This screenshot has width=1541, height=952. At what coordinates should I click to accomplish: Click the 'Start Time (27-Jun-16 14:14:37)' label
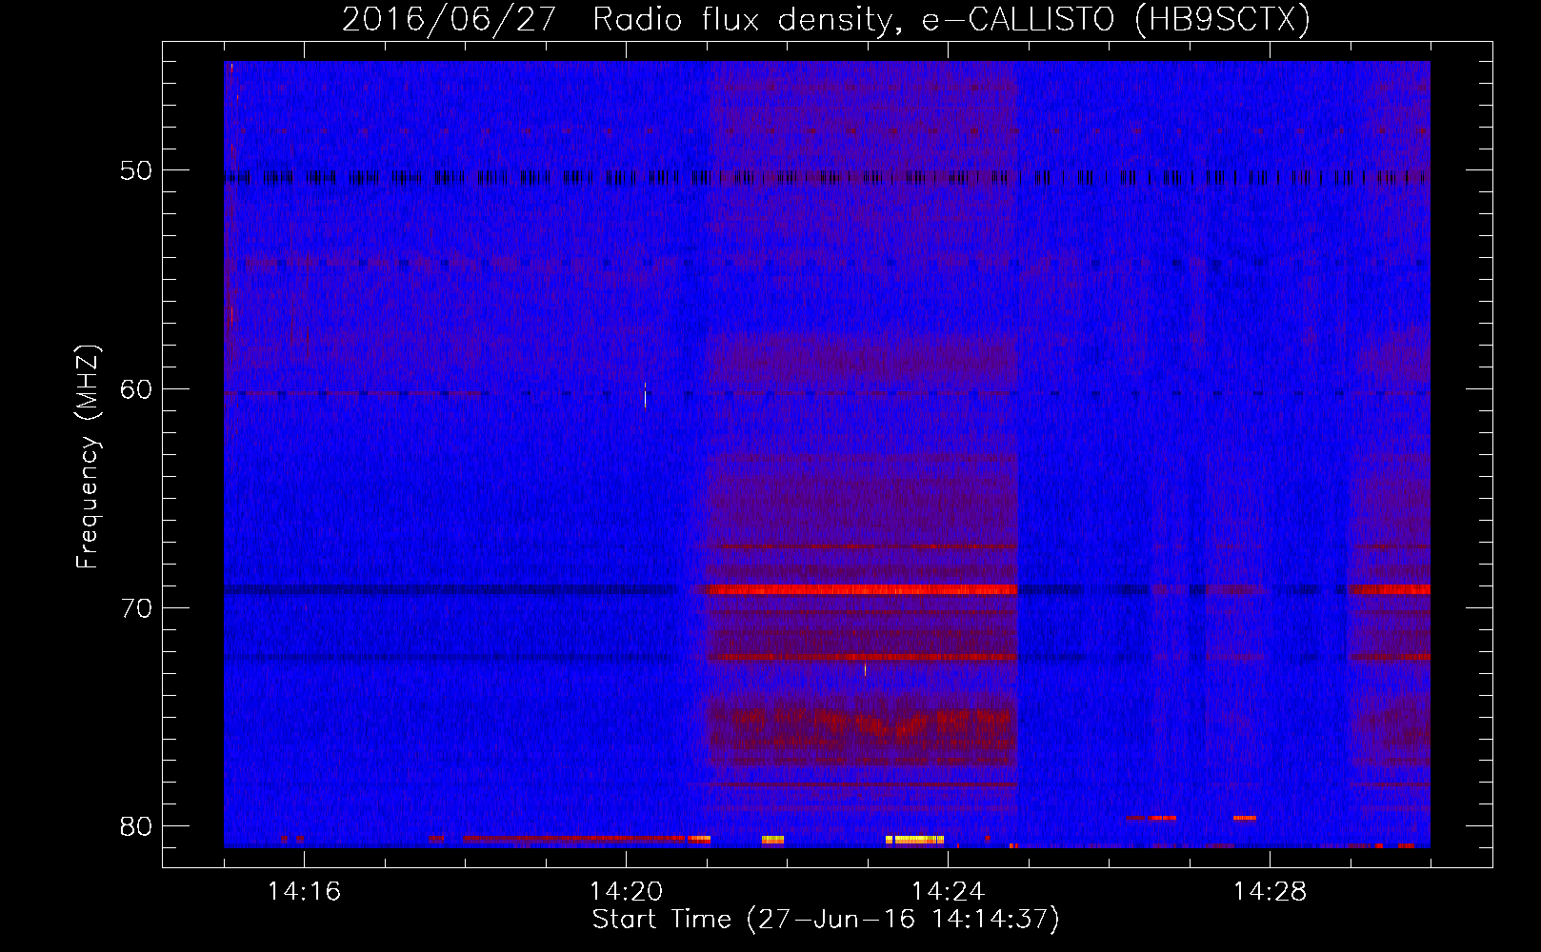point(826,920)
